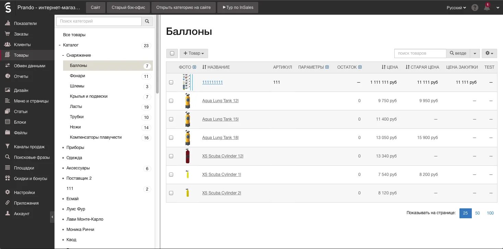This screenshot has width=503, height=249.
Task: Sort by НАЗВАНИЕ column
Action: coord(216,67)
